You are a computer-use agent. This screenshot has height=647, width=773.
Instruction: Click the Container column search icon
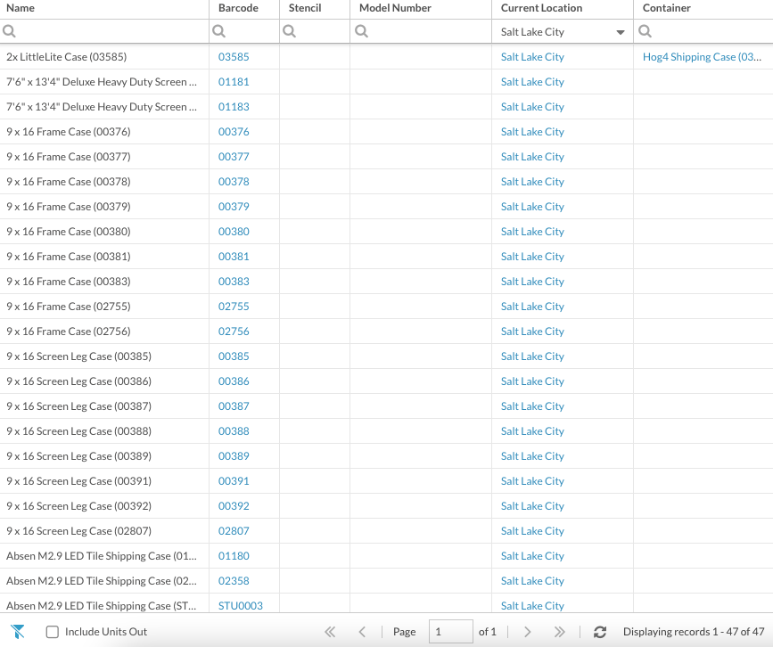[x=645, y=31]
